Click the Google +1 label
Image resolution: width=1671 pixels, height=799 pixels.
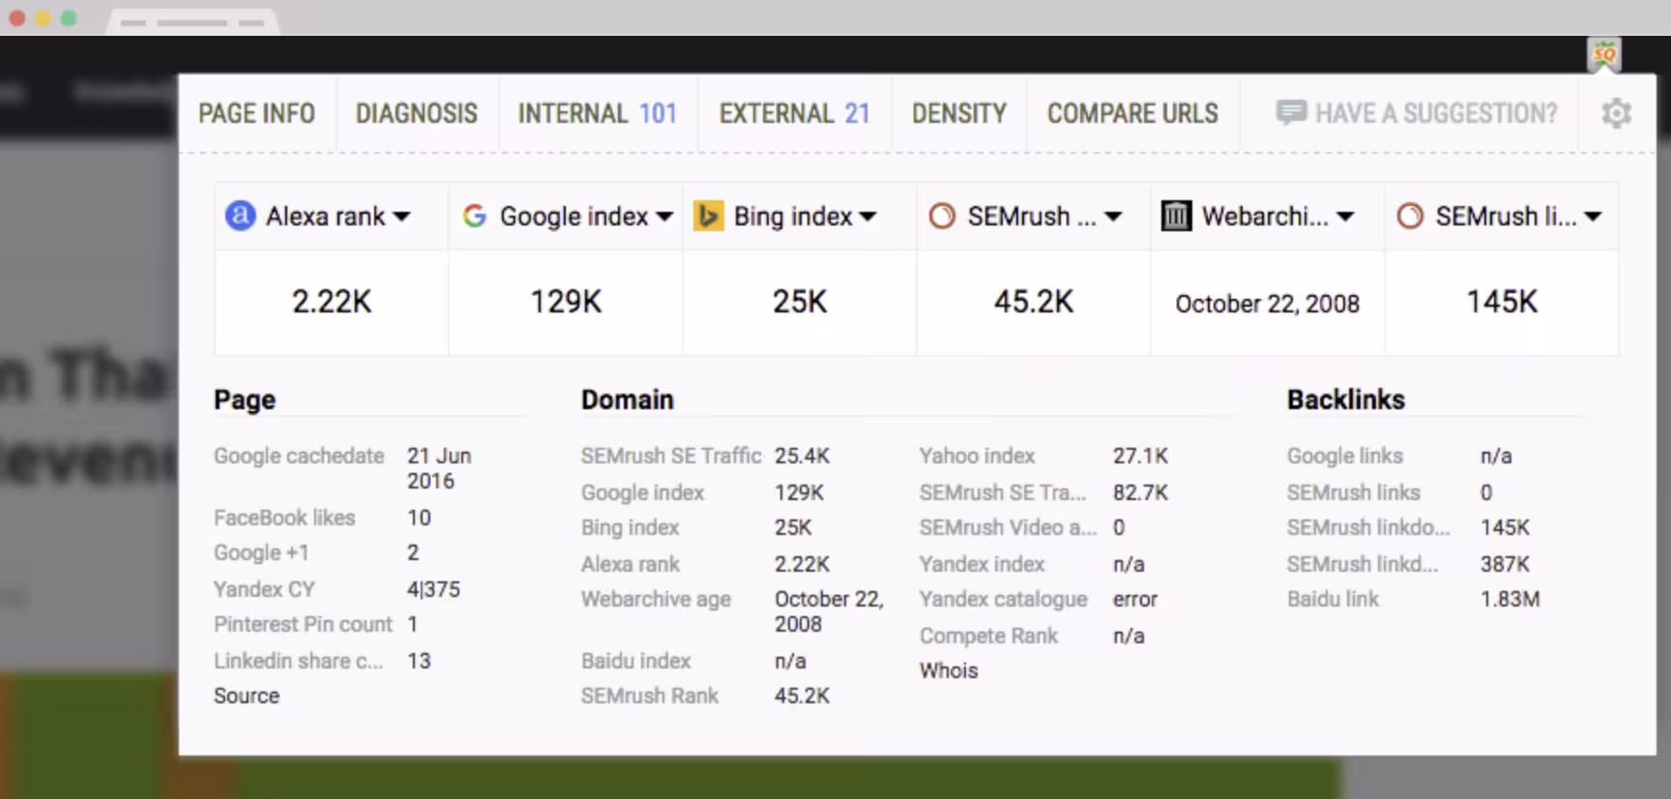point(261,552)
